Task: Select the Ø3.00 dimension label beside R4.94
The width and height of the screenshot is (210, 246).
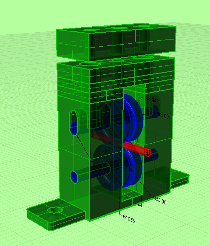Action: (163, 116)
